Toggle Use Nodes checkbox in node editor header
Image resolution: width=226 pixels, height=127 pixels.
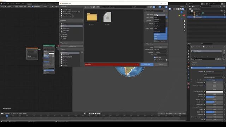[x=32, y=6]
